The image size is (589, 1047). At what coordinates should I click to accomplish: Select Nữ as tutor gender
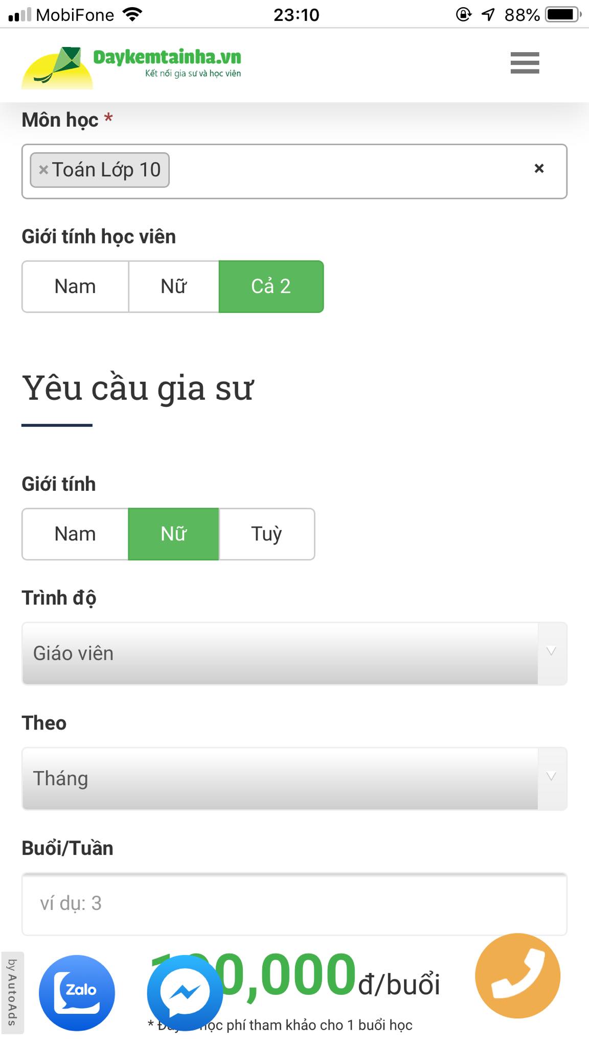point(173,534)
